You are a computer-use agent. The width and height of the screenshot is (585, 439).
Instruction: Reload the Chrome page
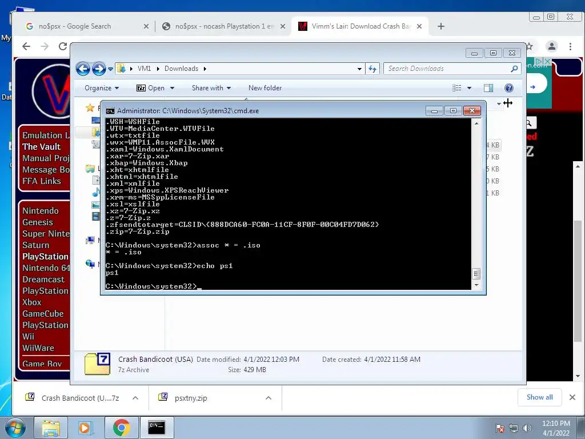[x=63, y=46]
